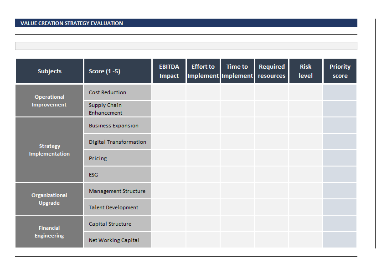Click Effort to Implement cell for Talent Development
The image size is (392, 273).
tap(203, 207)
